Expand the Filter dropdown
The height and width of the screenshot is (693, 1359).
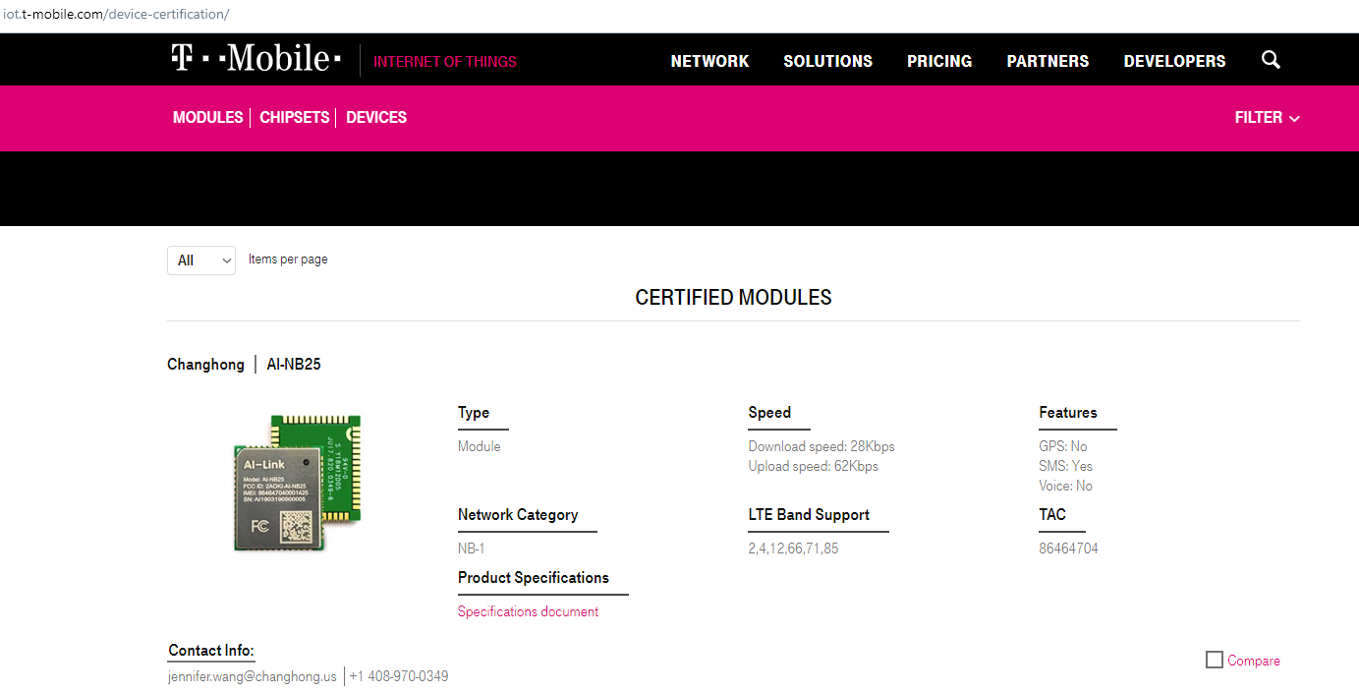click(1267, 117)
